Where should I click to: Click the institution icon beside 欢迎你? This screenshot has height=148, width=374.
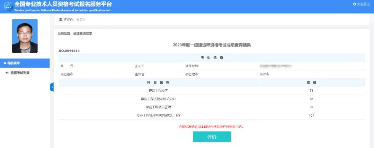click(61, 19)
